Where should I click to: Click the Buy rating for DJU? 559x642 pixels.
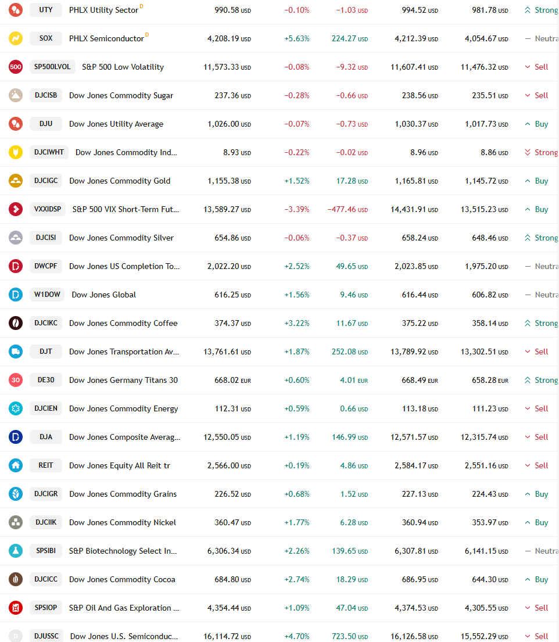click(536, 124)
